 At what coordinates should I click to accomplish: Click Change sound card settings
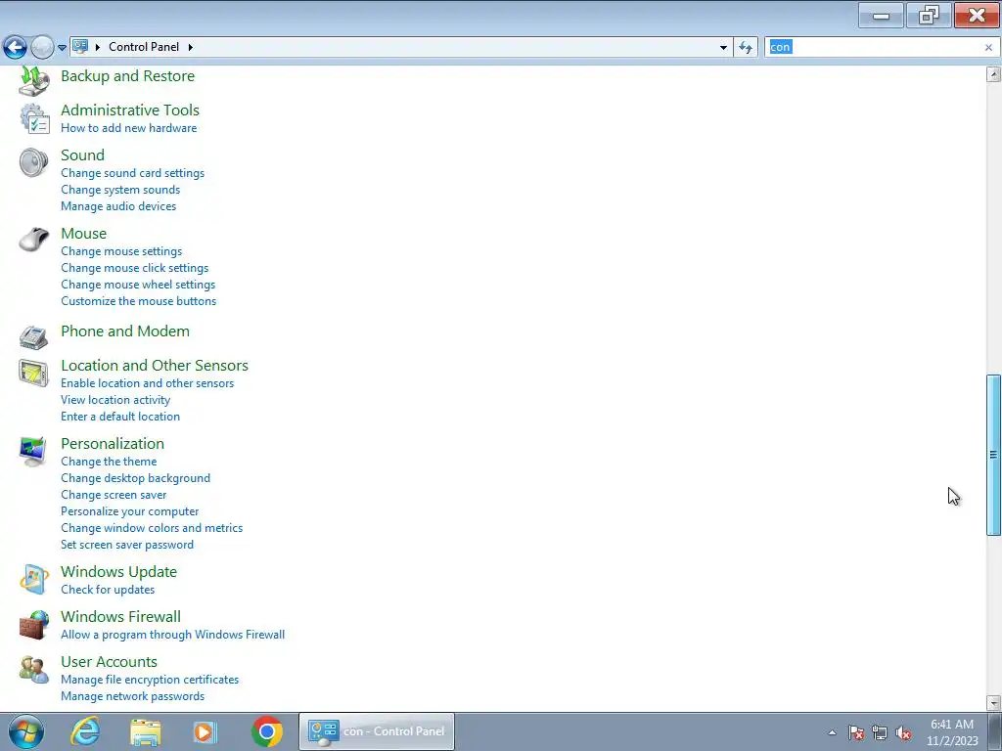pos(132,173)
